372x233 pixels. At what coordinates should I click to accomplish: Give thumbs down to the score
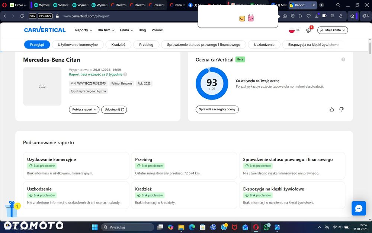coord(341,109)
